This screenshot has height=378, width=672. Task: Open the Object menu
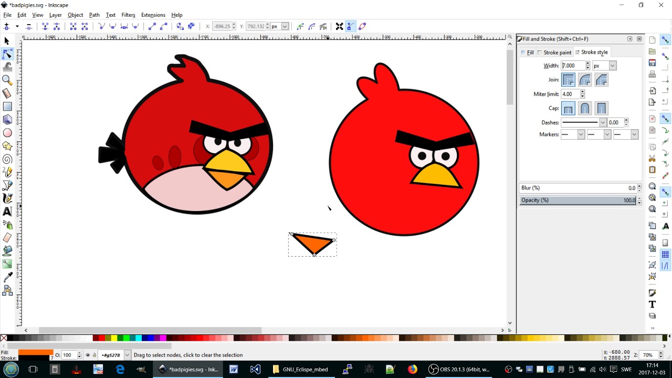click(75, 15)
